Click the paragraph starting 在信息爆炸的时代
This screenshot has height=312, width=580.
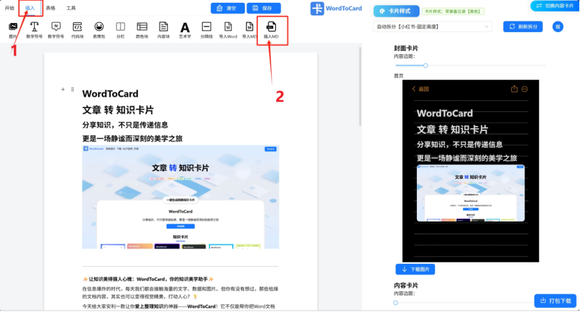181,292
